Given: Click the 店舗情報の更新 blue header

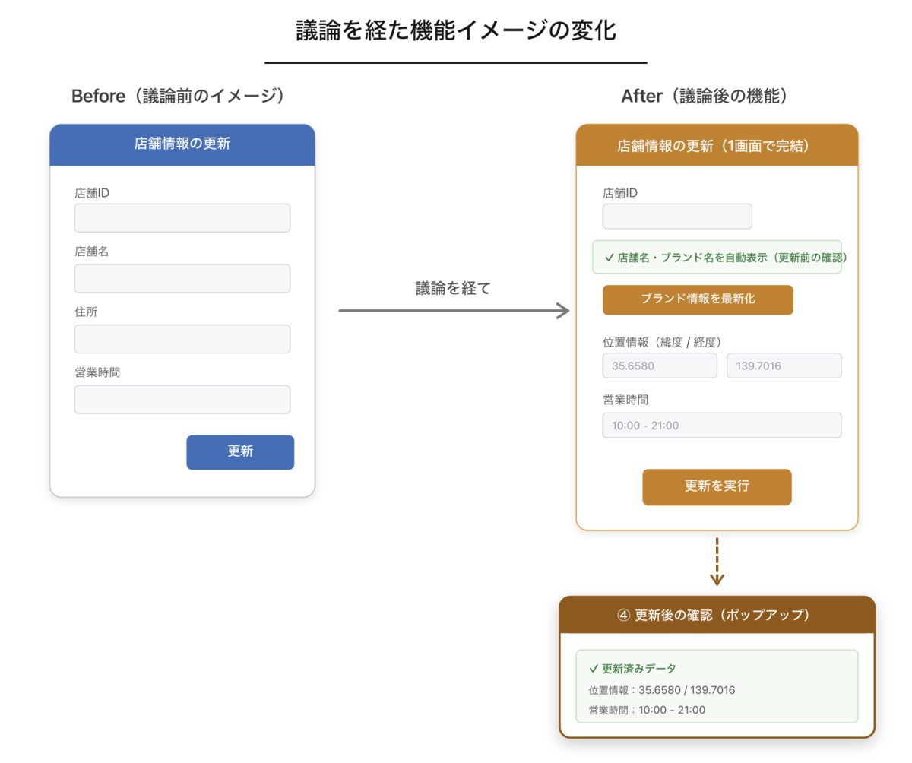Looking at the screenshot, I should click(x=182, y=144).
